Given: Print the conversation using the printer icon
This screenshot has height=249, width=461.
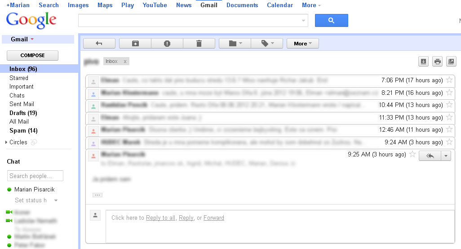Looking at the screenshot, I should coord(438,62).
